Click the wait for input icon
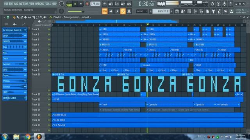This screenshot has width=250, height=140. [111, 3]
